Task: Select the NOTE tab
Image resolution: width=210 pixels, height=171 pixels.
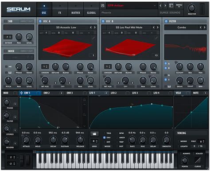Action: click(199, 93)
